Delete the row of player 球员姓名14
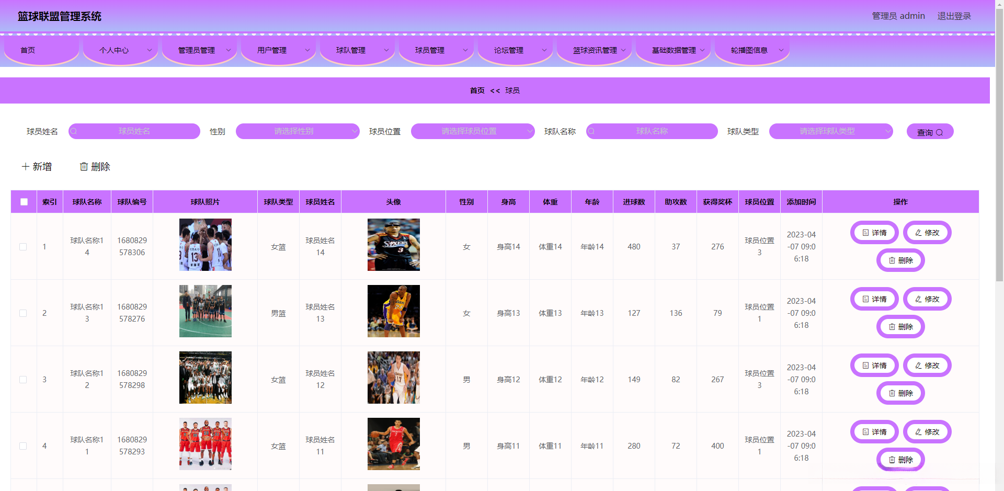The image size is (1004, 491). point(900,260)
